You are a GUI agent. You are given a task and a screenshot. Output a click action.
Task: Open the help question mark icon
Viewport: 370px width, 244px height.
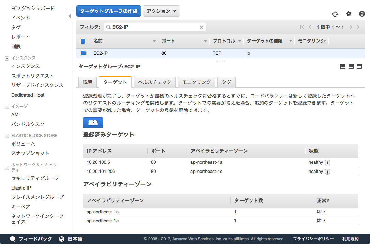pos(361,14)
